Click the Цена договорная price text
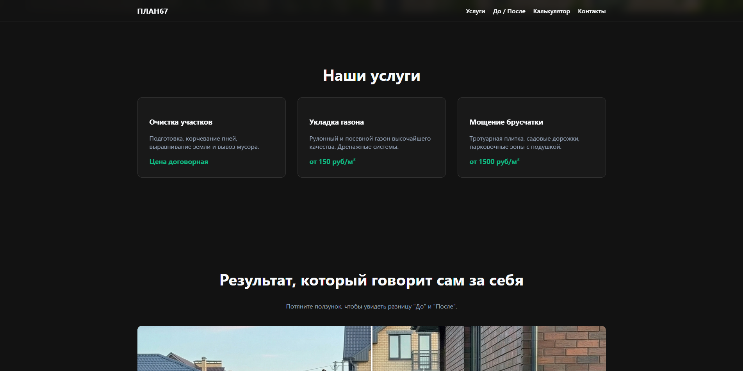 pos(178,162)
